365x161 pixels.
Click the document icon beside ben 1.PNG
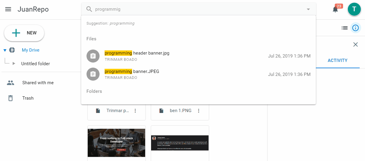coord(161,111)
